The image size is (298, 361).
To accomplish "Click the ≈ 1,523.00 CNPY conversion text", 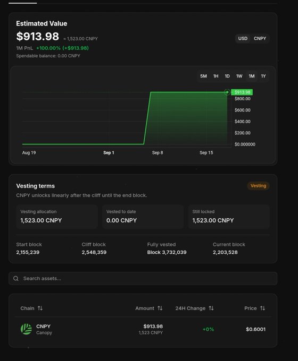I will pos(80,39).
